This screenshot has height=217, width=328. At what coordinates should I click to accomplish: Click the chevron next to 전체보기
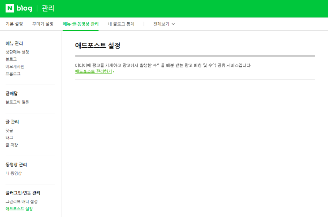pyautogui.click(x=173, y=24)
